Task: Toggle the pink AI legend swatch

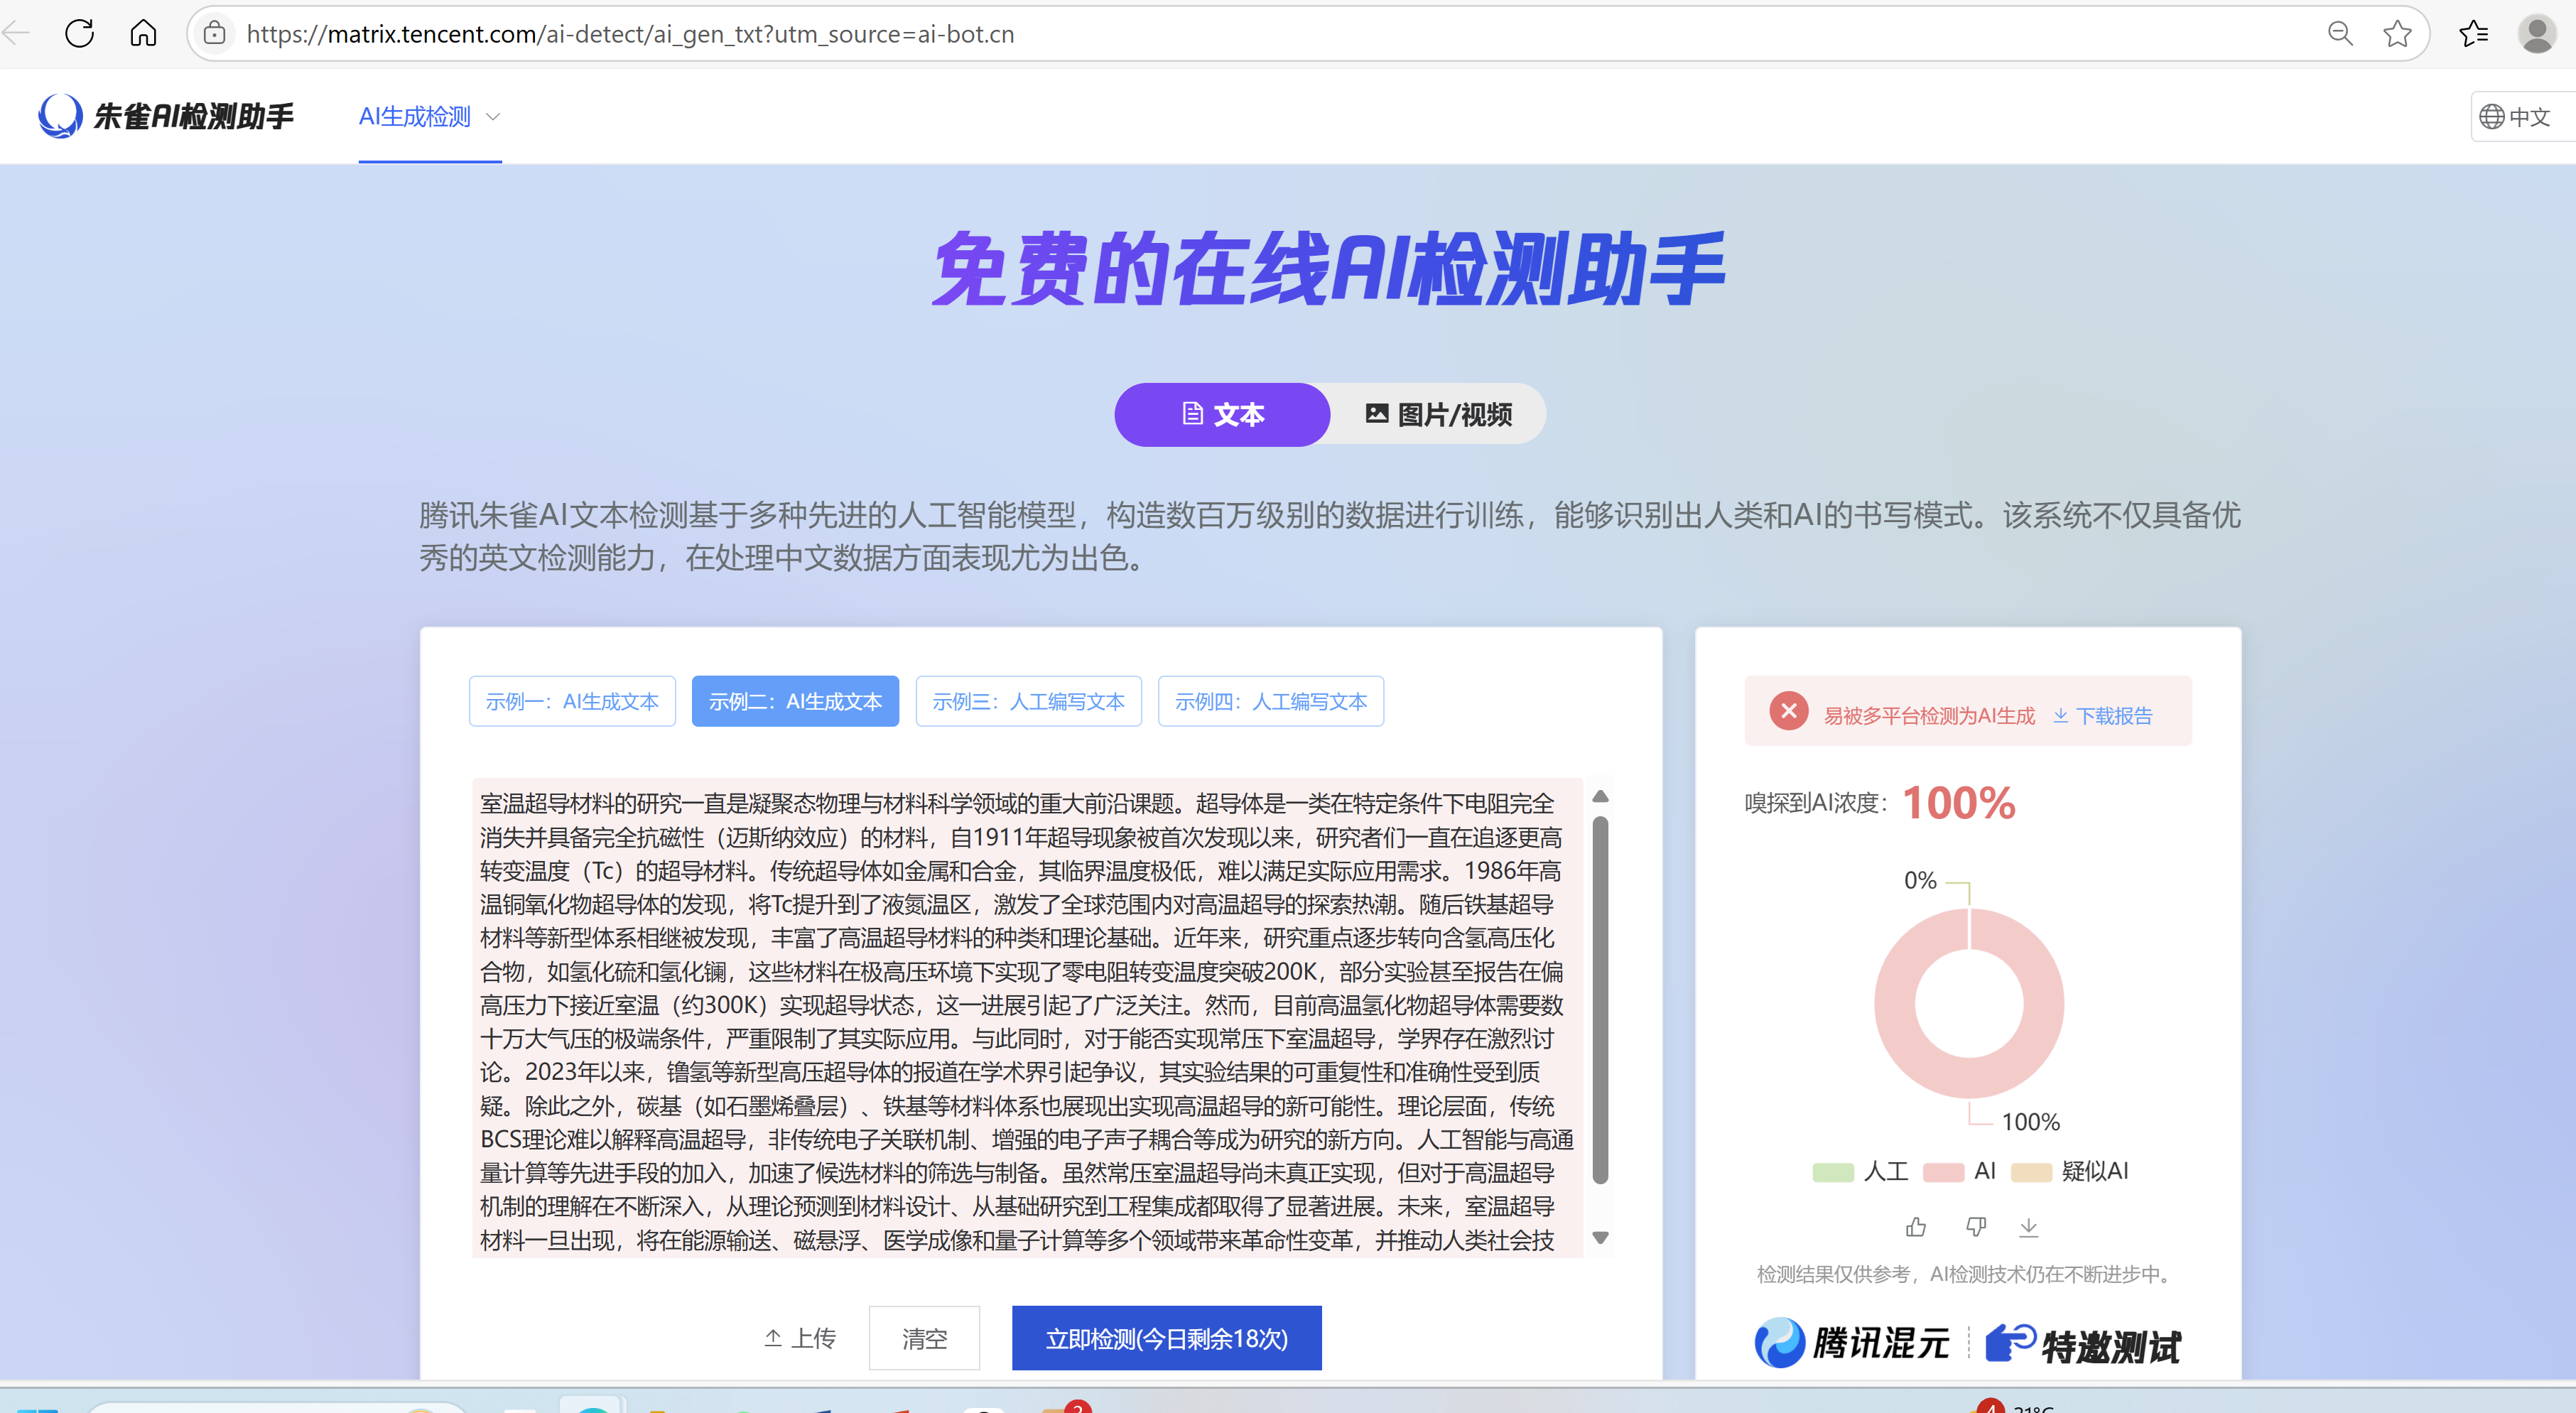Action: click(x=1942, y=1172)
